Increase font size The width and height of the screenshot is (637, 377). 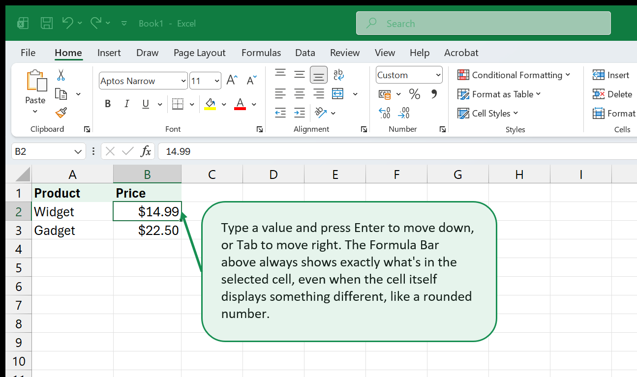(232, 81)
